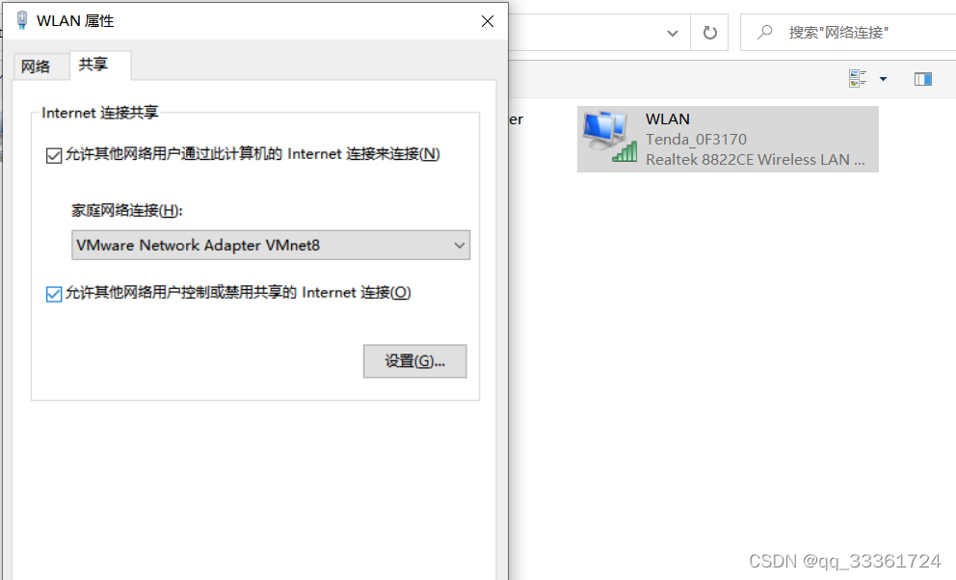Screen dimensions: 956x580
Task: Close the WLAN 属性 dialog
Action: (x=487, y=21)
